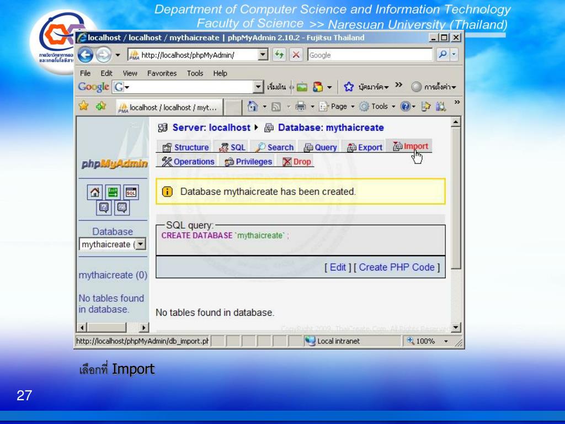
Task: Run search with the magnifier icon
Action: (443, 55)
